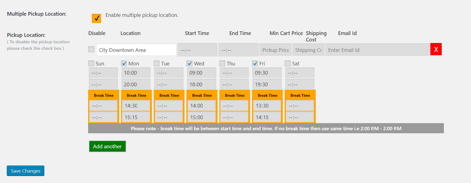Enable the Sun day checkbox
The image size is (471, 183).
91,63
